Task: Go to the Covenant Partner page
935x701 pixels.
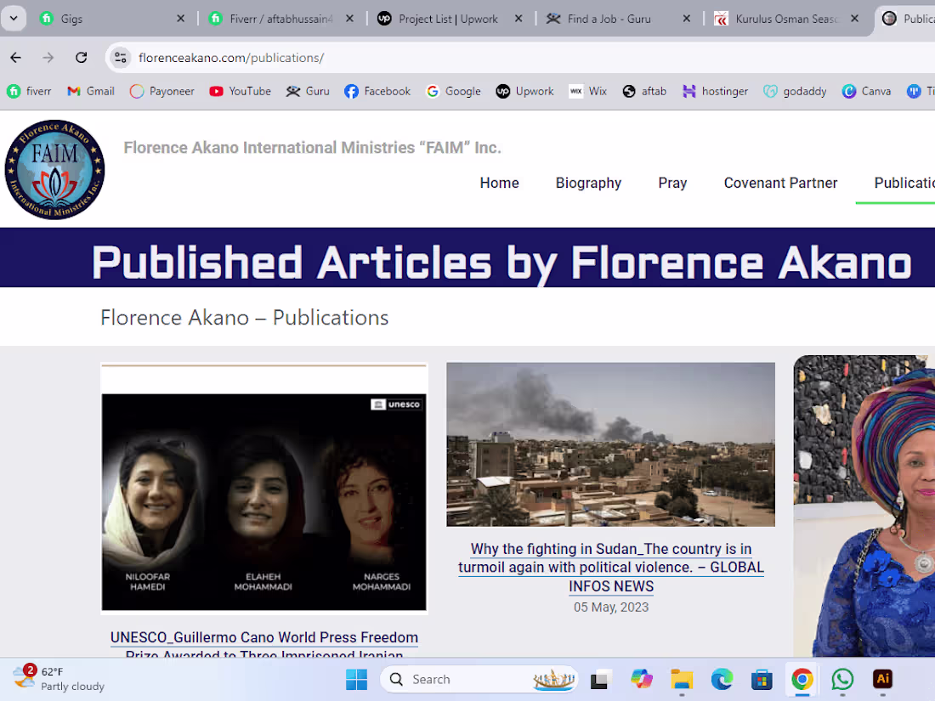Action: (x=780, y=183)
